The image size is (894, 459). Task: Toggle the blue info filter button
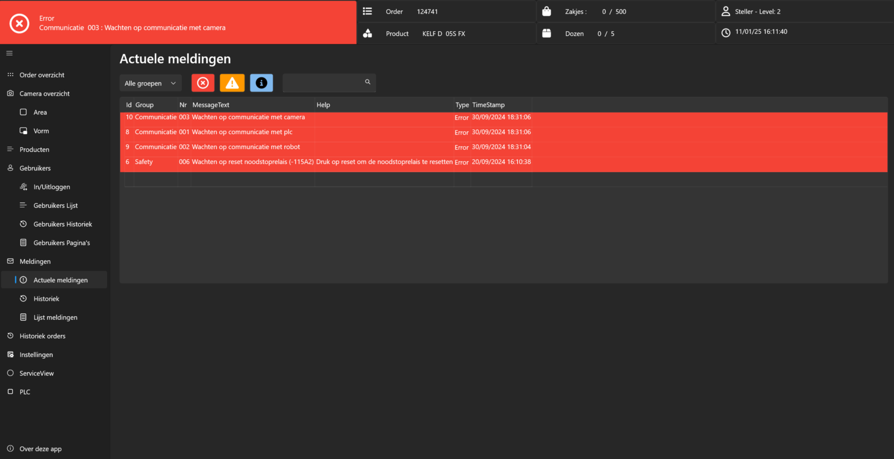point(261,83)
